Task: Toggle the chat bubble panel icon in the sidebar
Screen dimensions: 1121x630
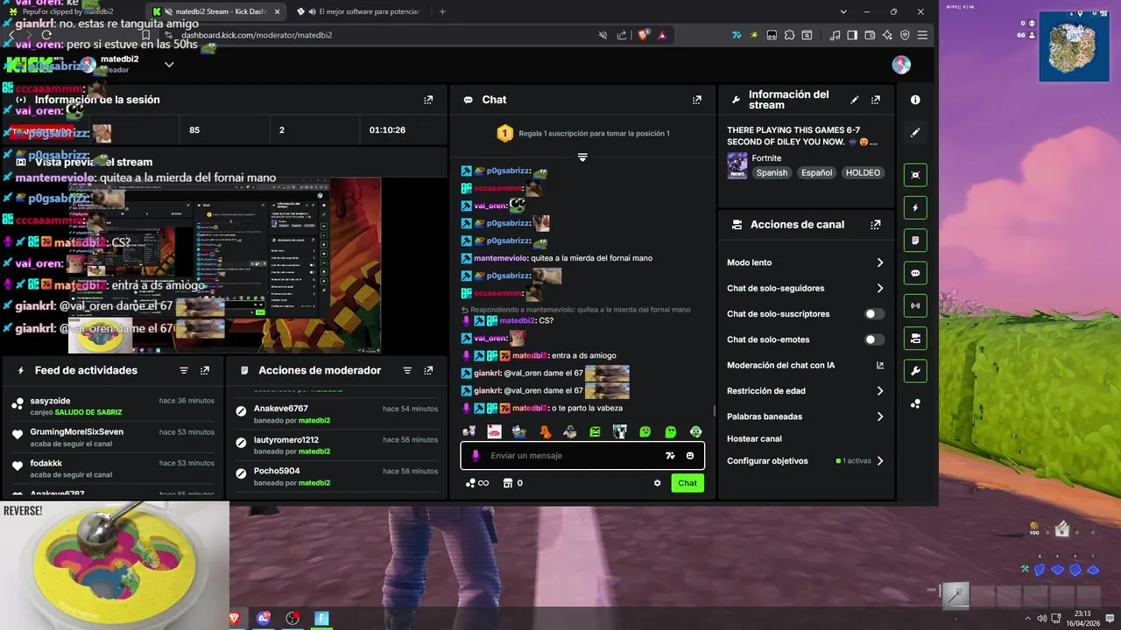Action: tap(915, 273)
